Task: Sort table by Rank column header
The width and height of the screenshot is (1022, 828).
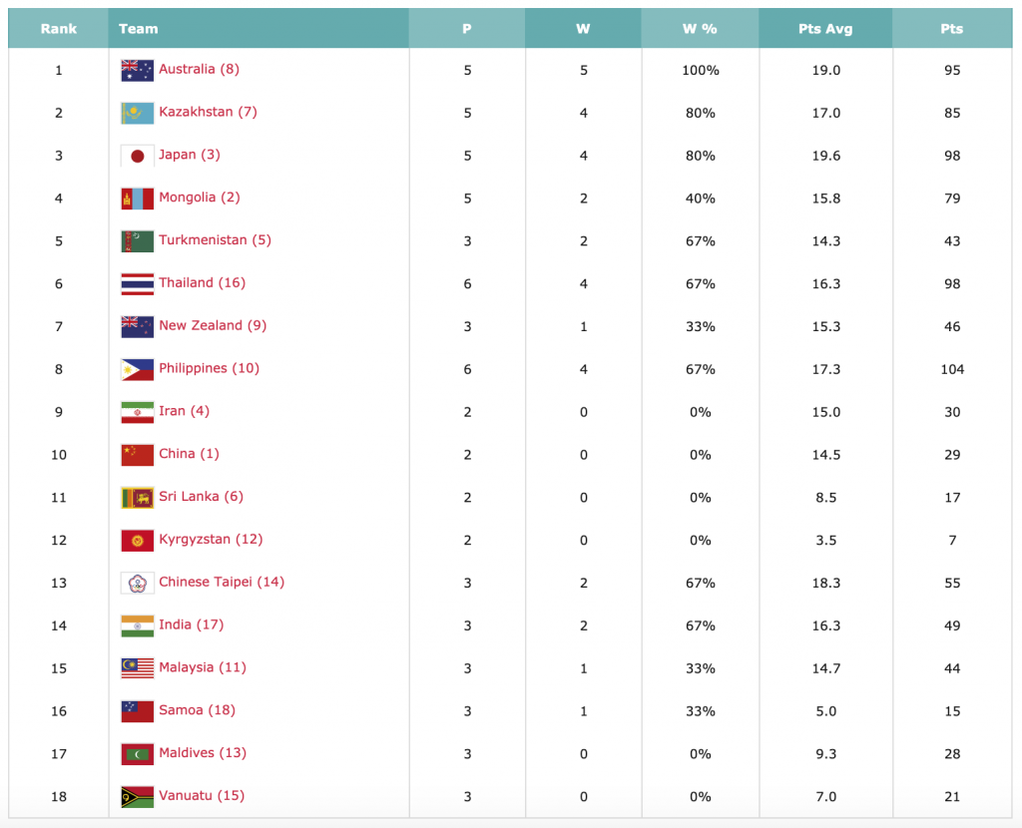Action: (59, 29)
